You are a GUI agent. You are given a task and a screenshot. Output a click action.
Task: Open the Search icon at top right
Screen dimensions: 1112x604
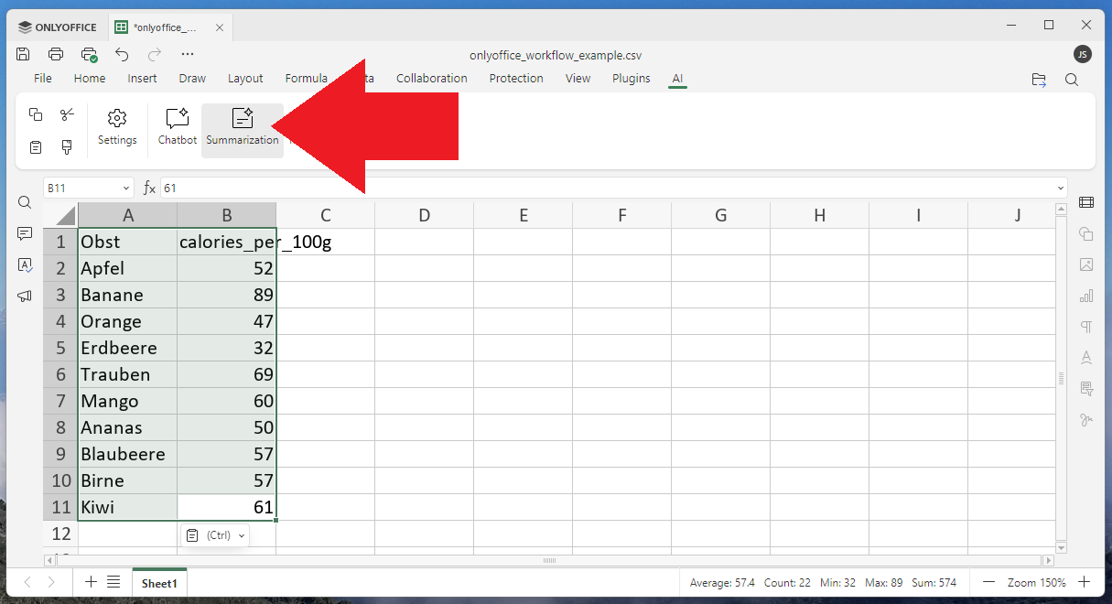click(x=1072, y=80)
